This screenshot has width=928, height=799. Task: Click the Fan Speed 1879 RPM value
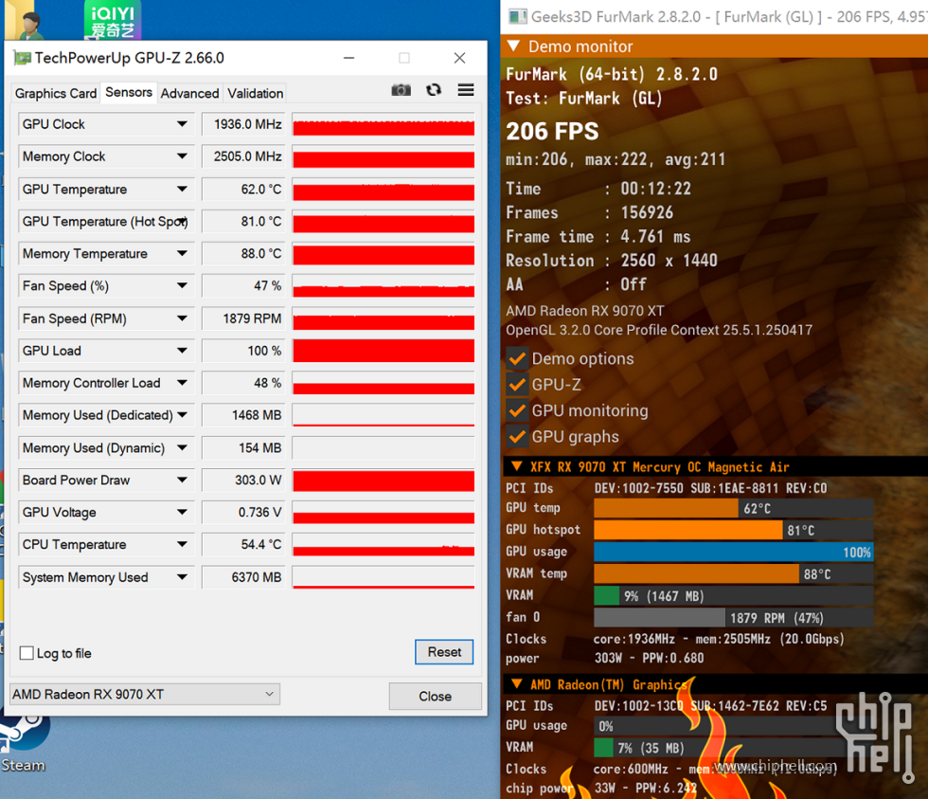coord(243,318)
